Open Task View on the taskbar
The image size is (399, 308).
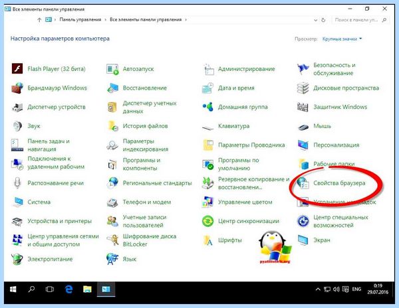coord(50,289)
